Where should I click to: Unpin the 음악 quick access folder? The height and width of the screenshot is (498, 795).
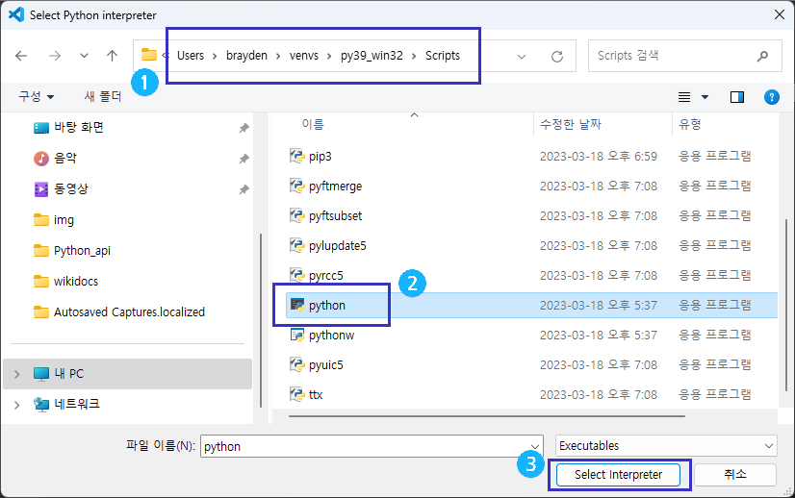[x=244, y=159]
